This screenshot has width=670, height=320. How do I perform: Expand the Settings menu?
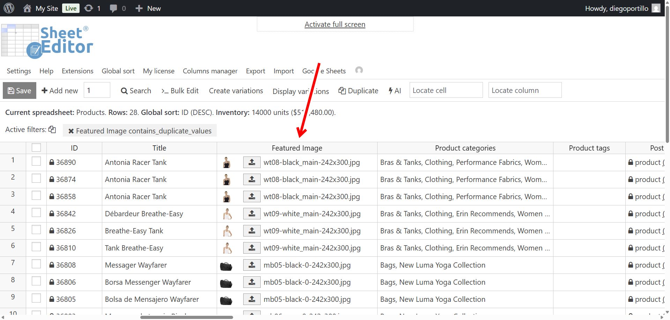pos(19,71)
